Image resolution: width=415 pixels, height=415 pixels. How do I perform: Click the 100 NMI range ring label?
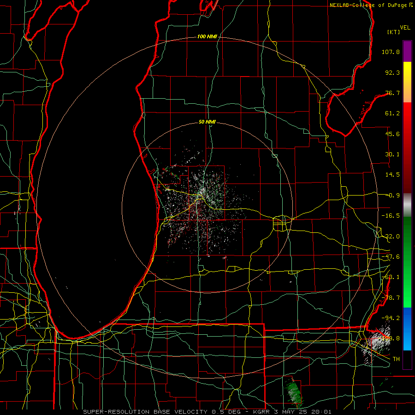(207, 36)
